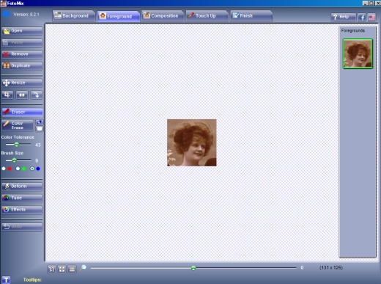This screenshot has width=381, height=284.
Task: Click the T text tool icon
Action: (x=6, y=280)
